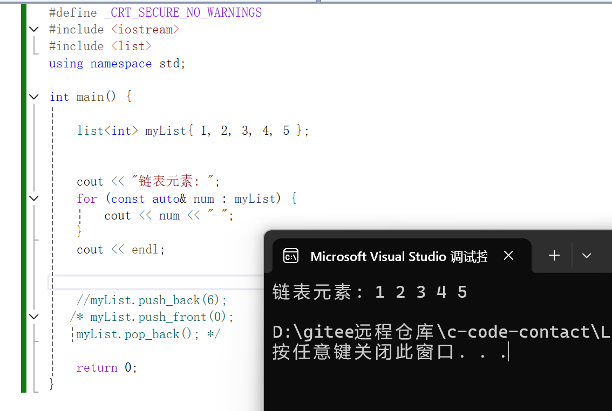Screen dimensions: 612x411
Task: Click the commented myList.push_front(0) line
Action: [152, 317]
